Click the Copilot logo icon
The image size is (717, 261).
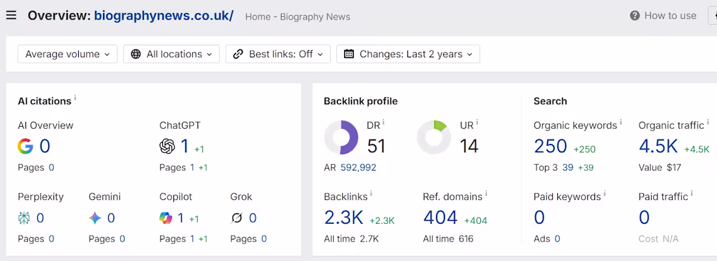click(x=166, y=218)
